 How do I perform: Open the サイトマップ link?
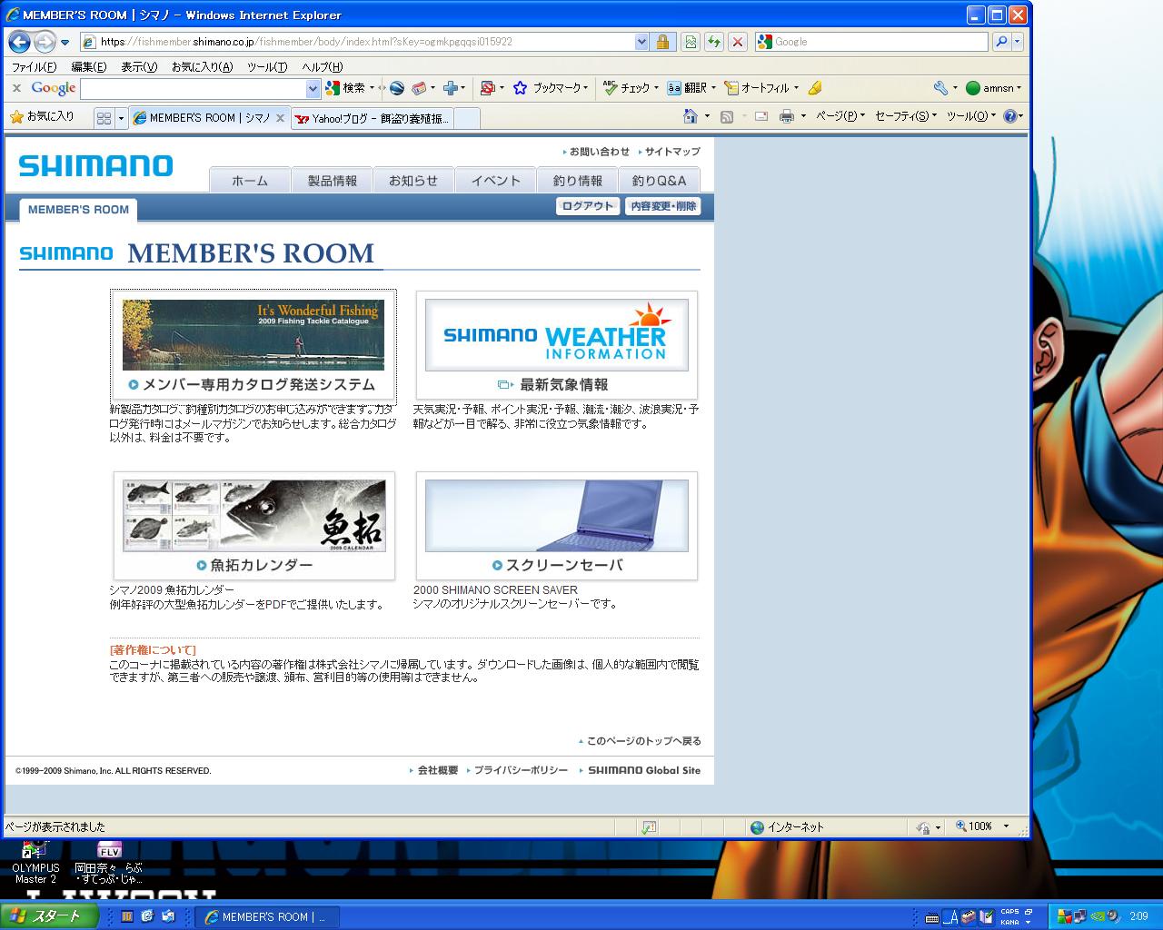point(672,152)
